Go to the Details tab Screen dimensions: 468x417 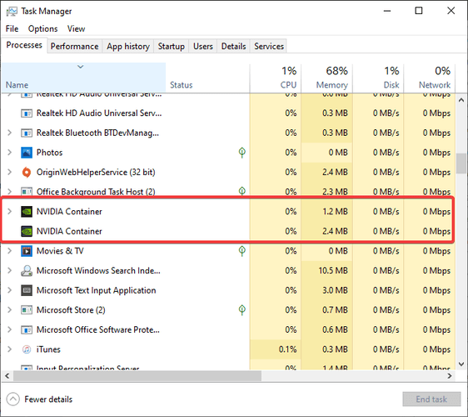coord(233,47)
